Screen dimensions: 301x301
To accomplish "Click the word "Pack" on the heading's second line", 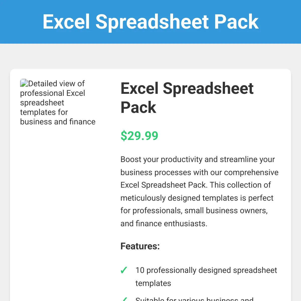I will pyautogui.click(x=138, y=108).
